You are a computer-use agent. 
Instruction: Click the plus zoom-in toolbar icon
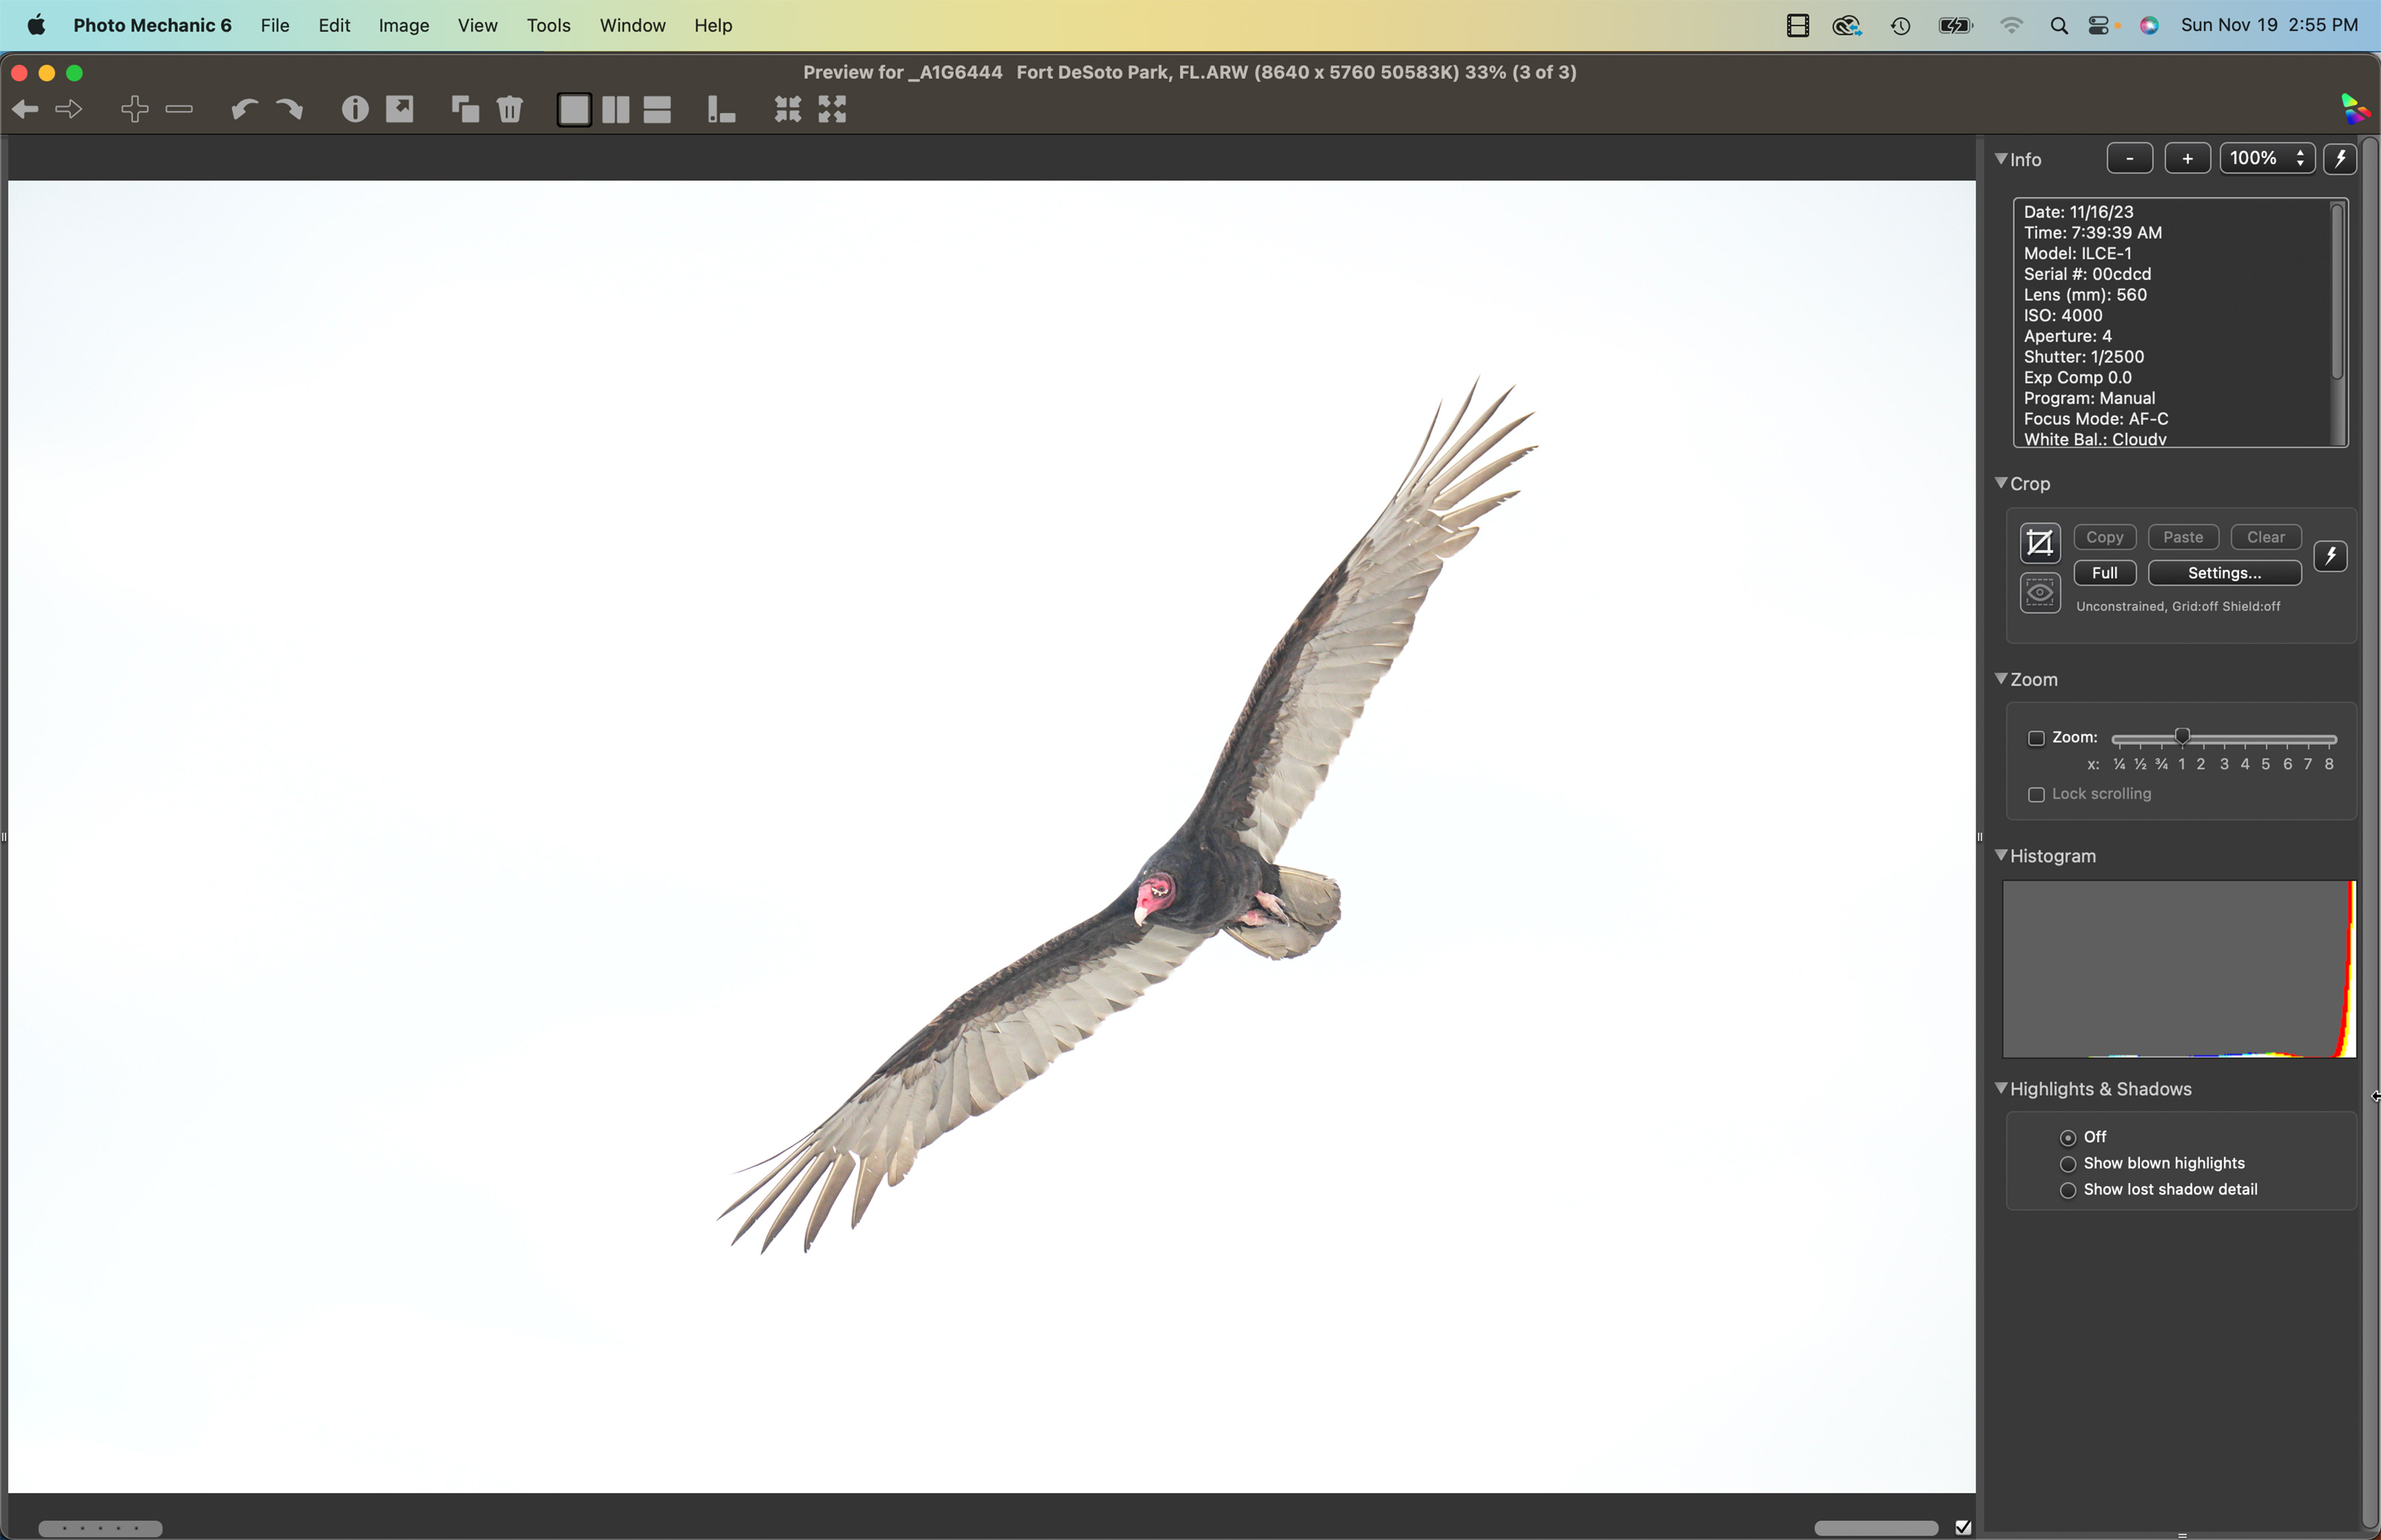point(135,109)
